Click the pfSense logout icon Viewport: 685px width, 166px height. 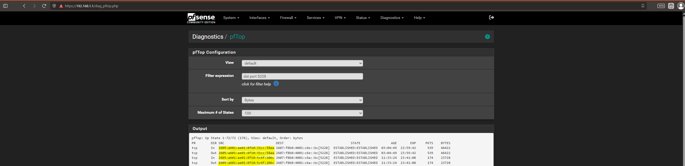click(491, 18)
